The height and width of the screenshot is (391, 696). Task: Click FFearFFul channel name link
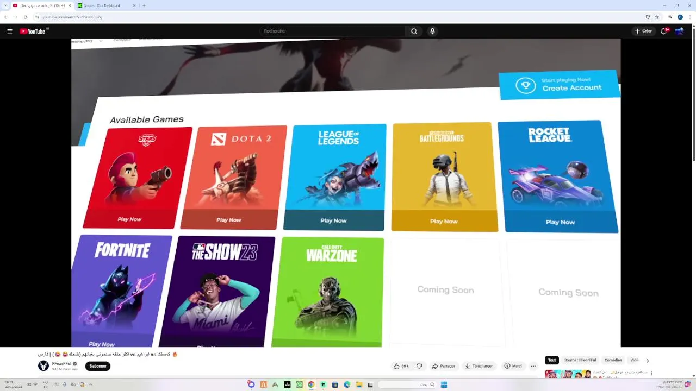pos(61,364)
